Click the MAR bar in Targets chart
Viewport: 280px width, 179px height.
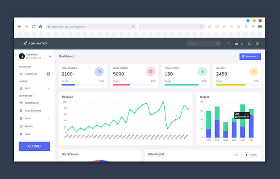tap(225, 130)
